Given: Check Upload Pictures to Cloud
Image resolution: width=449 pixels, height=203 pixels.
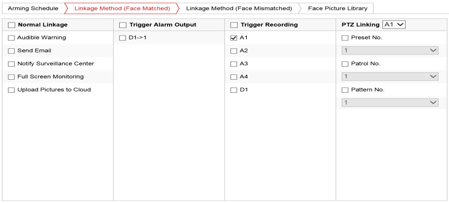Looking at the screenshot, I should 12,90.
